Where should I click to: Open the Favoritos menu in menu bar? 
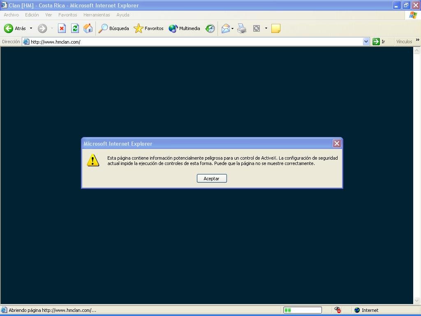pos(68,15)
